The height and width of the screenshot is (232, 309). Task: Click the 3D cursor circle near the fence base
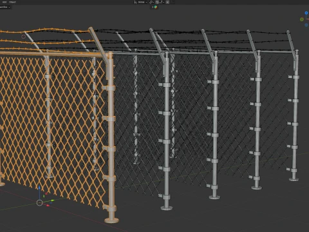[x=39, y=202]
